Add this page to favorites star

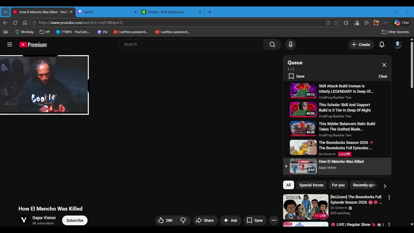pyautogui.click(x=336, y=23)
